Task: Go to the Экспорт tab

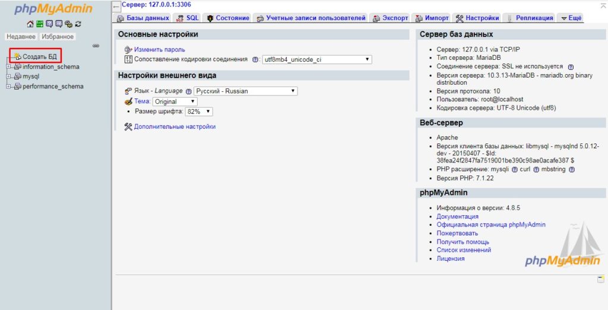Action: pyautogui.click(x=391, y=18)
